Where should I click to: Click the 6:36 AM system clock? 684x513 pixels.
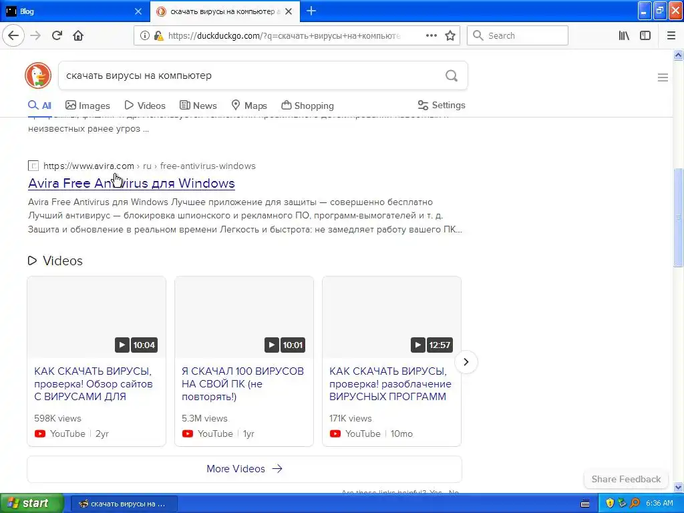click(x=659, y=503)
